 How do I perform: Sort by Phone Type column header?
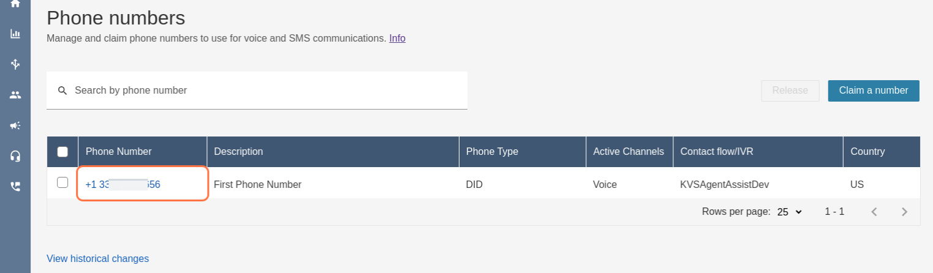(492, 152)
